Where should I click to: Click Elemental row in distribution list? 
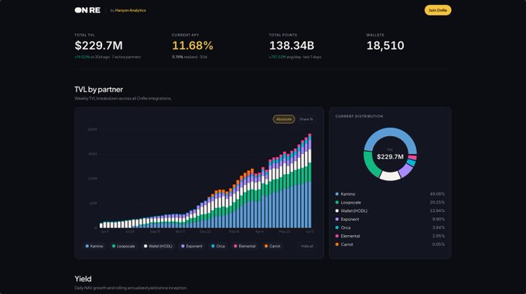point(390,236)
